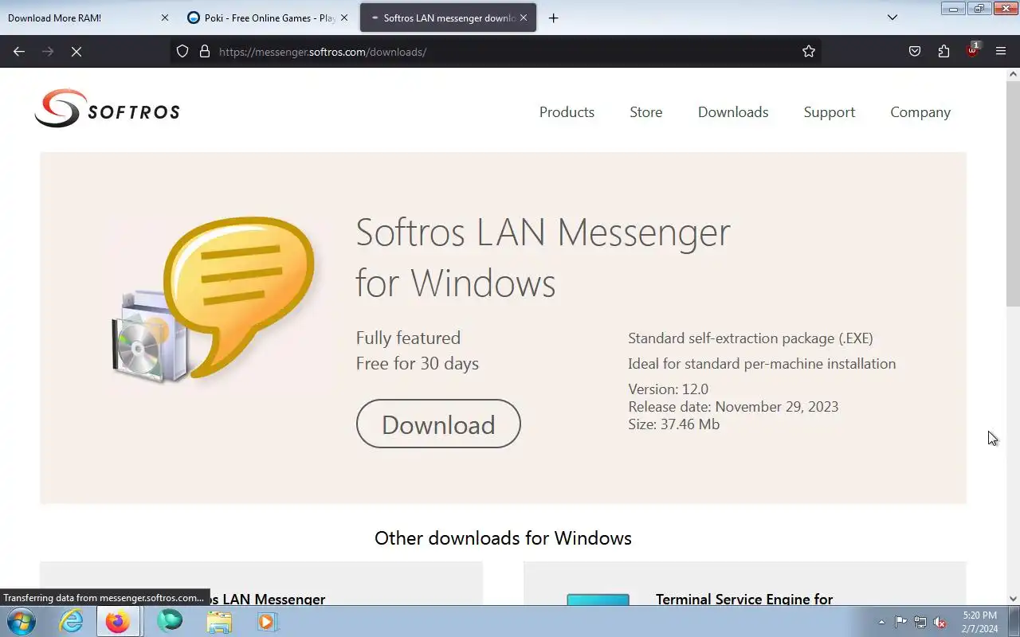Image resolution: width=1020 pixels, height=637 pixels.
Task: Click the scrollbar down arrow
Action: click(x=1013, y=599)
